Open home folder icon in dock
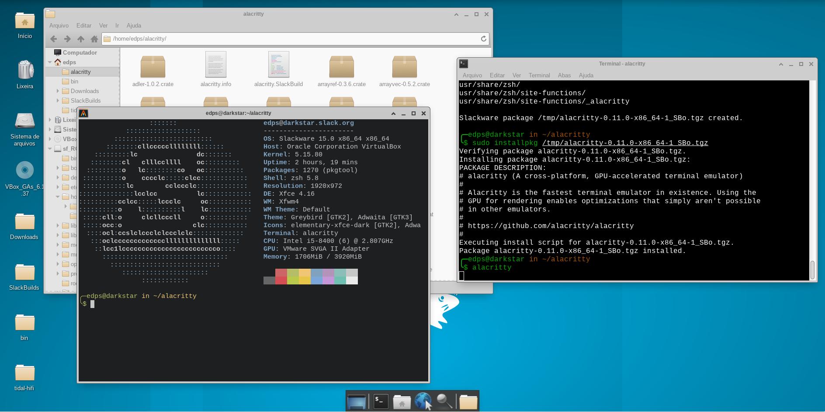The width and height of the screenshot is (825, 412). click(402, 401)
